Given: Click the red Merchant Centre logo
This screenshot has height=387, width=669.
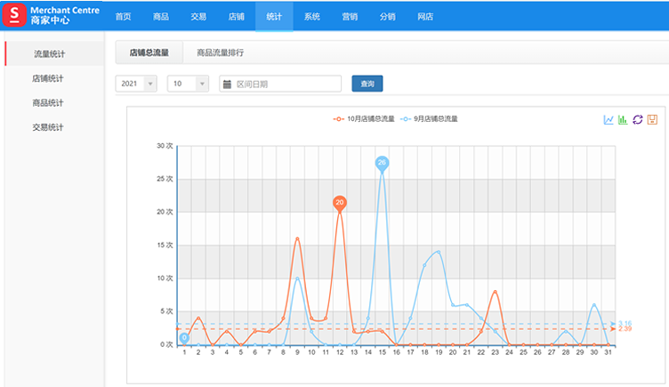Looking at the screenshot, I should click(15, 16).
